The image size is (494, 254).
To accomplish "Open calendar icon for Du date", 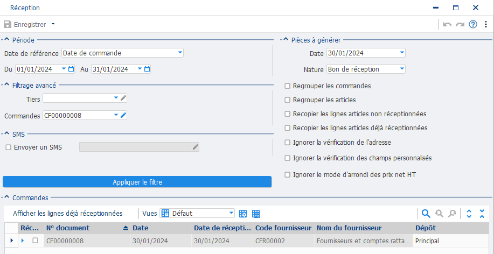I will (x=71, y=69).
